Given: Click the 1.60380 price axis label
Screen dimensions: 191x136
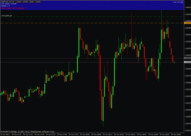Looking at the screenshot, I should point(188,28).
